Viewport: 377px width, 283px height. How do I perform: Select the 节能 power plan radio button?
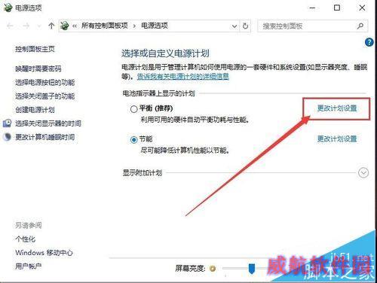coord(133,139)
